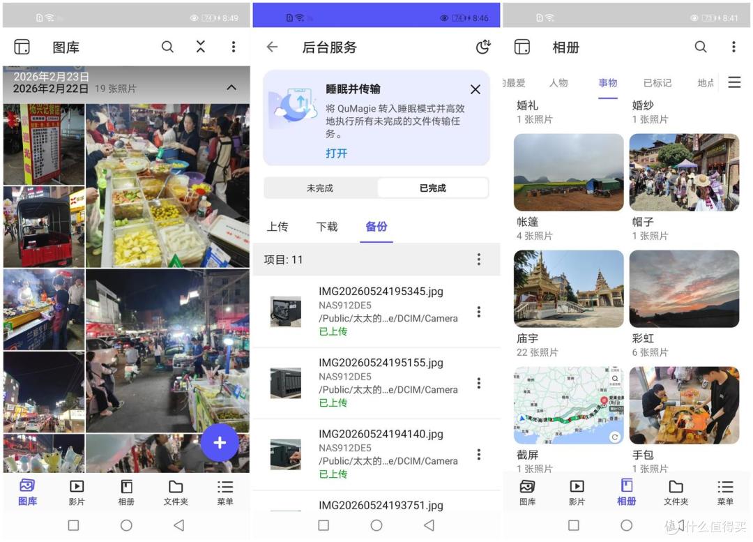Select the 事物 category tab
The image size is (753, 542).
[x=607, y=82]
